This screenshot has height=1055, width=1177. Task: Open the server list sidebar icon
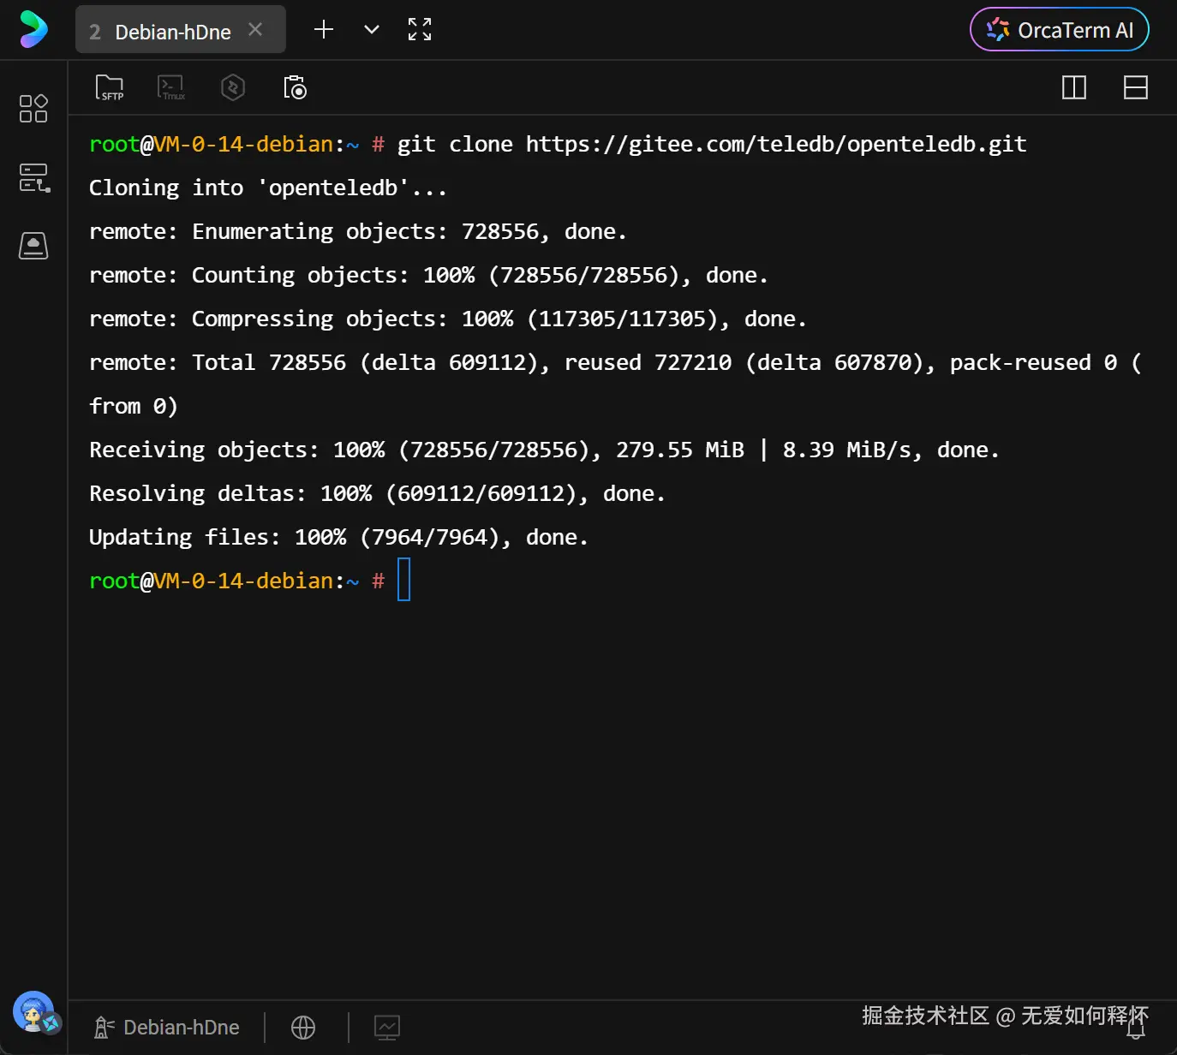coord(34,178)
